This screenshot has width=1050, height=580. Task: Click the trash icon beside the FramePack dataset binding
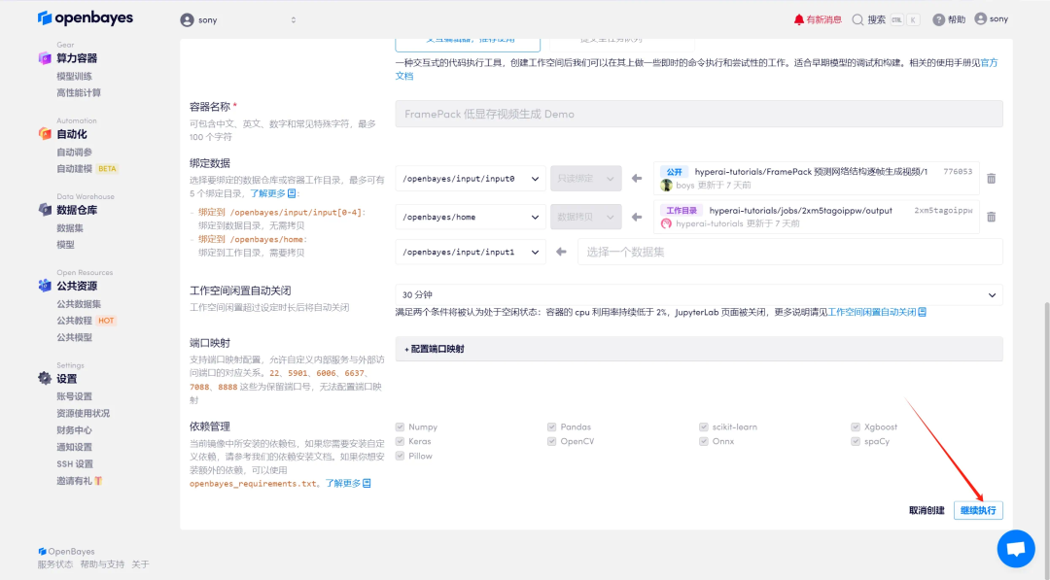pos(991,177)
